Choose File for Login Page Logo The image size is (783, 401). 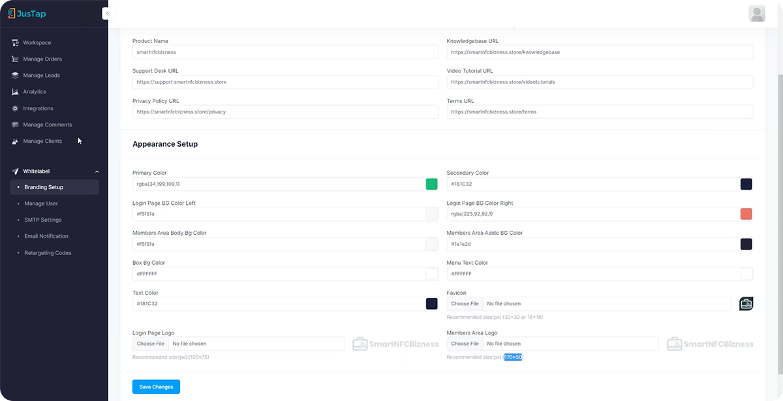(151, 344)
